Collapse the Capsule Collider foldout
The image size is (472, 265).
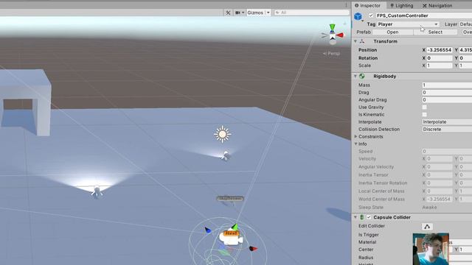355,217
